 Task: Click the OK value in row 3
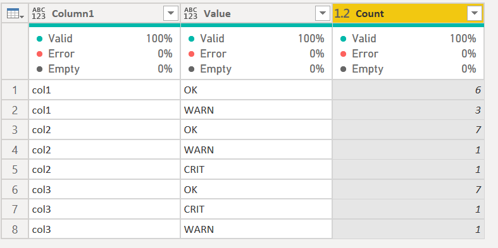pos(256,130)
